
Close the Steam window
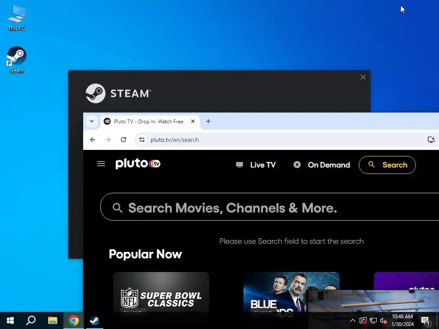363,77
